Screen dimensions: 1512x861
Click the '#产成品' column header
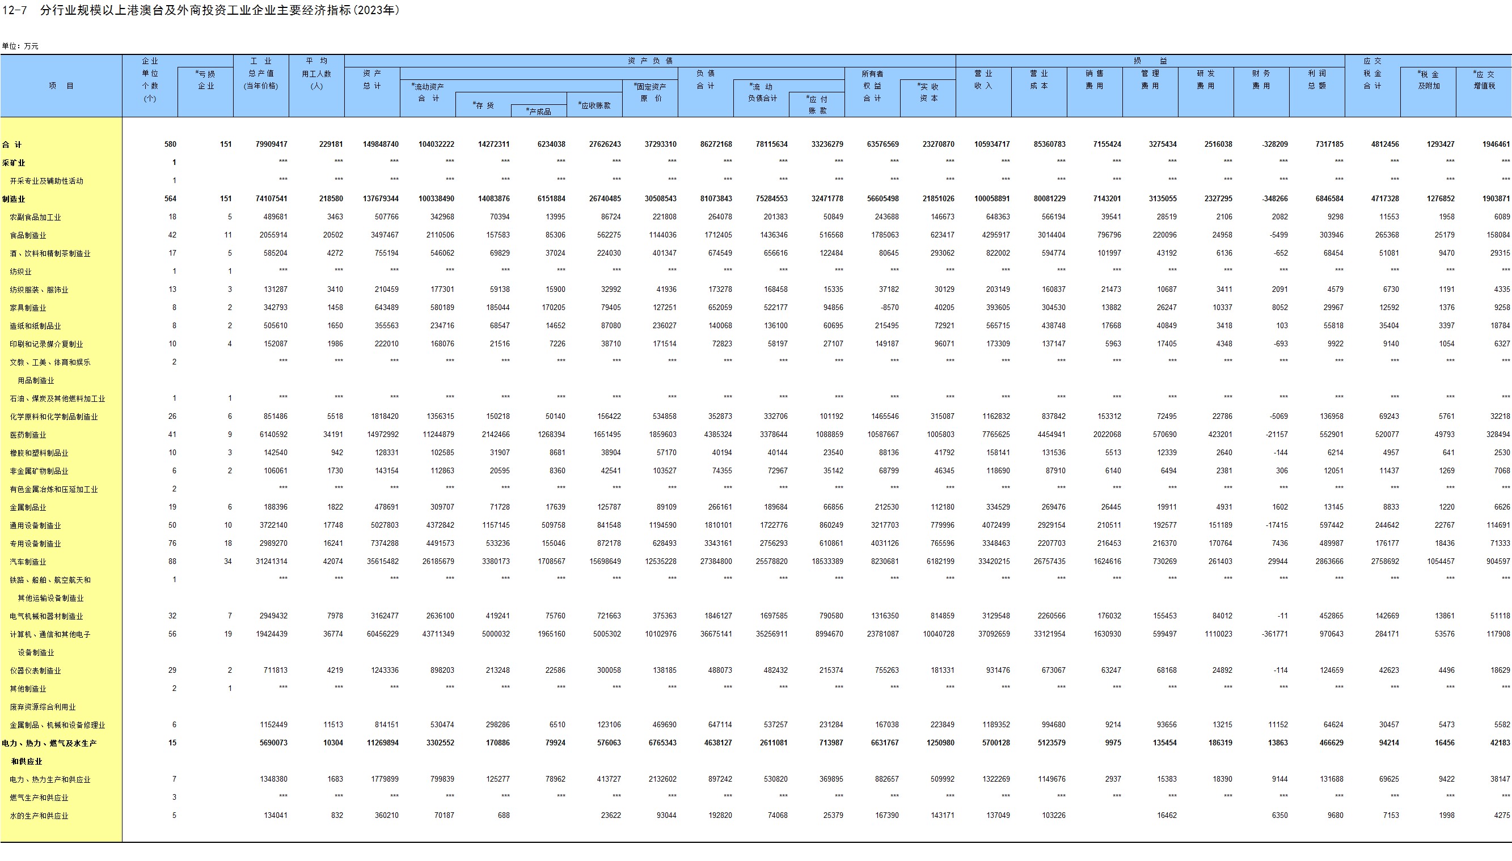click(x=539, y=111)
